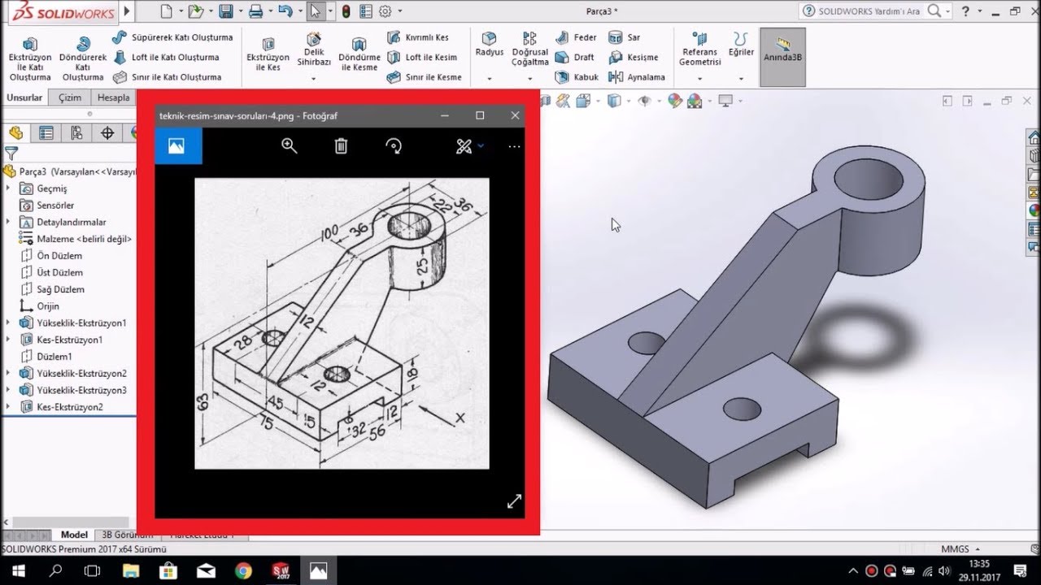Expand Yükseklik-Ekstrüzyon1 feature
The height and width of the screenshot is (585, 1041).
[8, 323]
